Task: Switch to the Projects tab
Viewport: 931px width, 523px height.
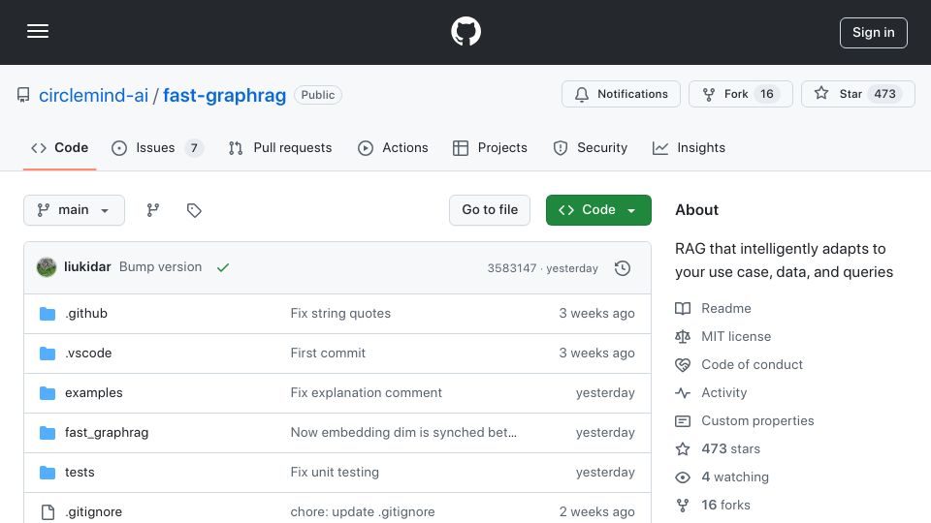Action: [x=490, y=147]
